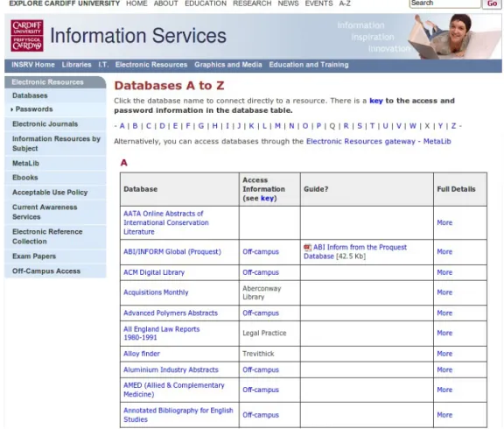This screenshot has width=504, height=429.
Task: Open Libraries in blue navigation bar
Action: tap(76, 65)
